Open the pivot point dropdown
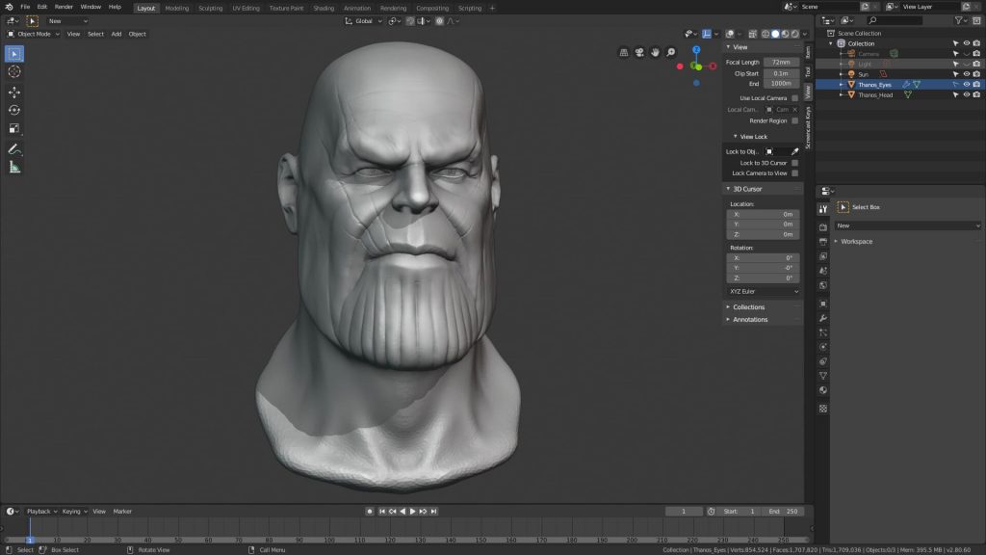Screen dimensions: 986x555 tap(394, 21)
